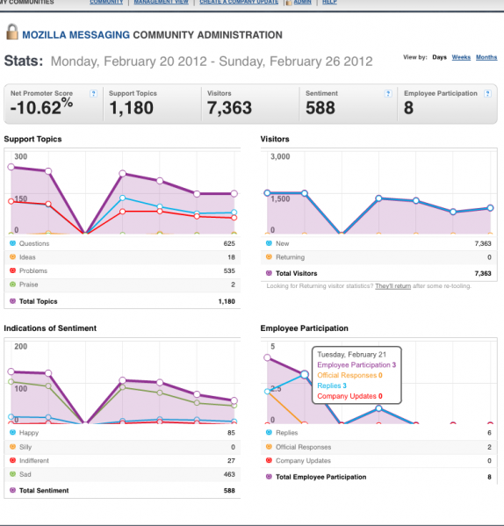
Task: Open the Employee Participation help icon
Action: [488, 94]
